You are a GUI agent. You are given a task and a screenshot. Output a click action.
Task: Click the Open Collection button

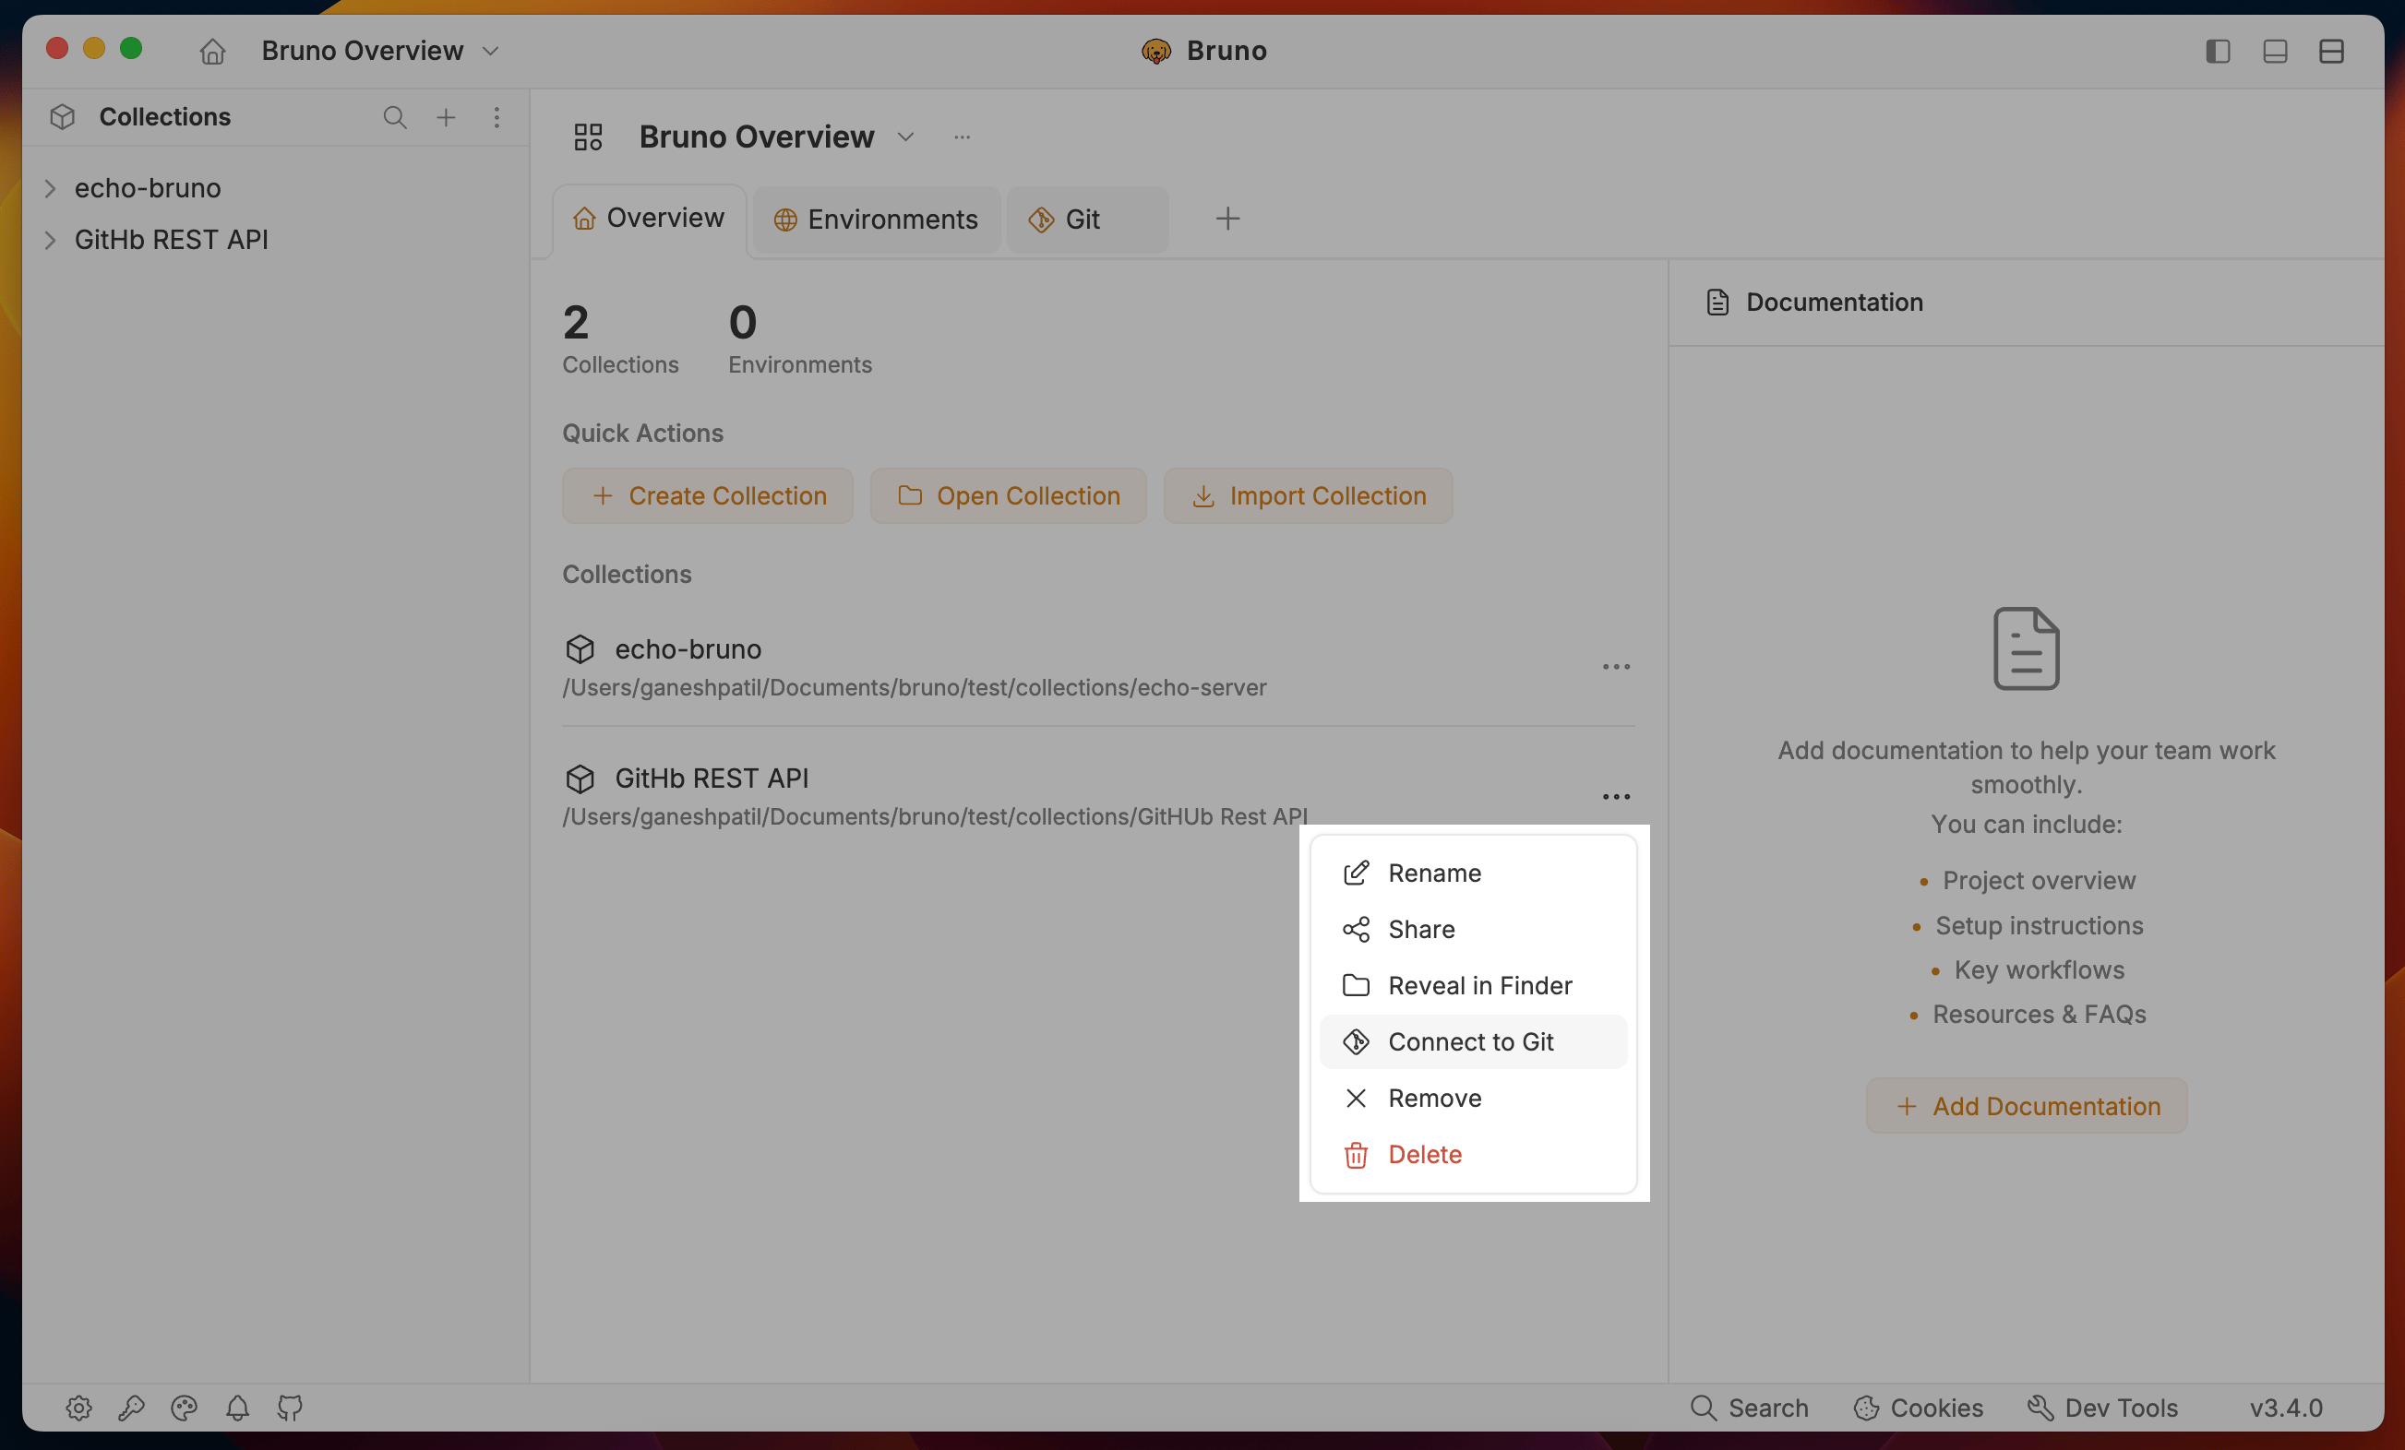1007,495
